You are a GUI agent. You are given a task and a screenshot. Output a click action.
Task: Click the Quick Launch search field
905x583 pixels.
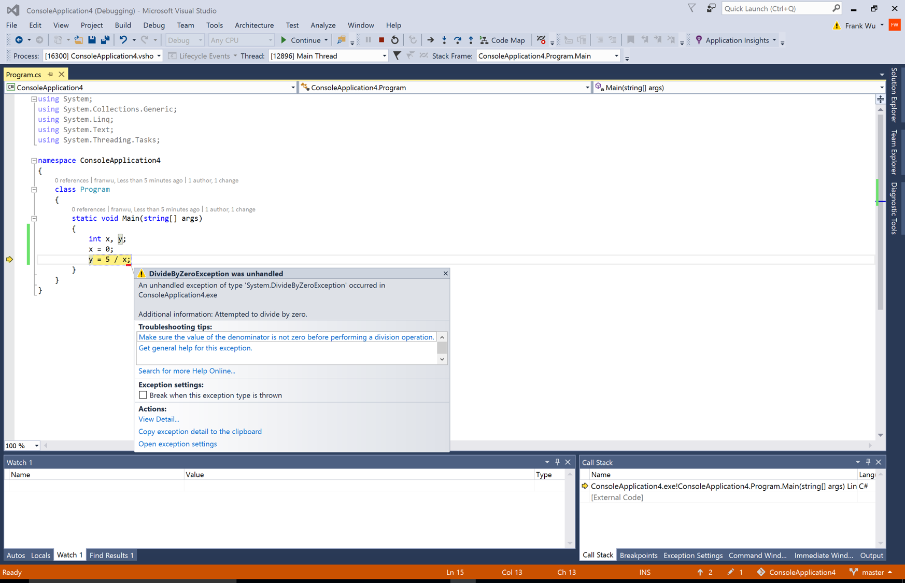pos(776,8)
